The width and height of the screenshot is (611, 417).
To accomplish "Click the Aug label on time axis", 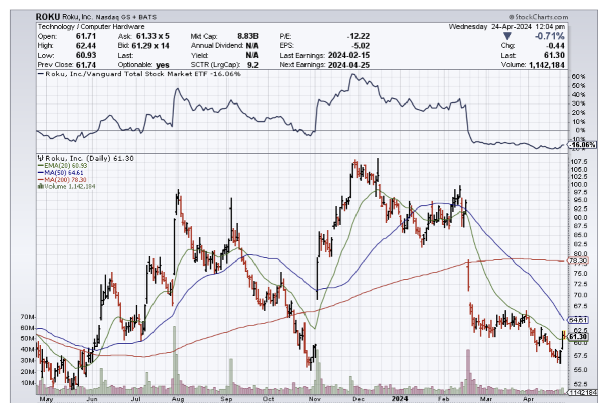I will click(x=177, y=399).
